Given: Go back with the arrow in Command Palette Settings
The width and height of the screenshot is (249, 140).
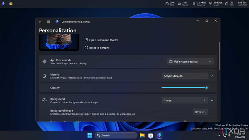Looking at the screenshot, I should 40,22.
